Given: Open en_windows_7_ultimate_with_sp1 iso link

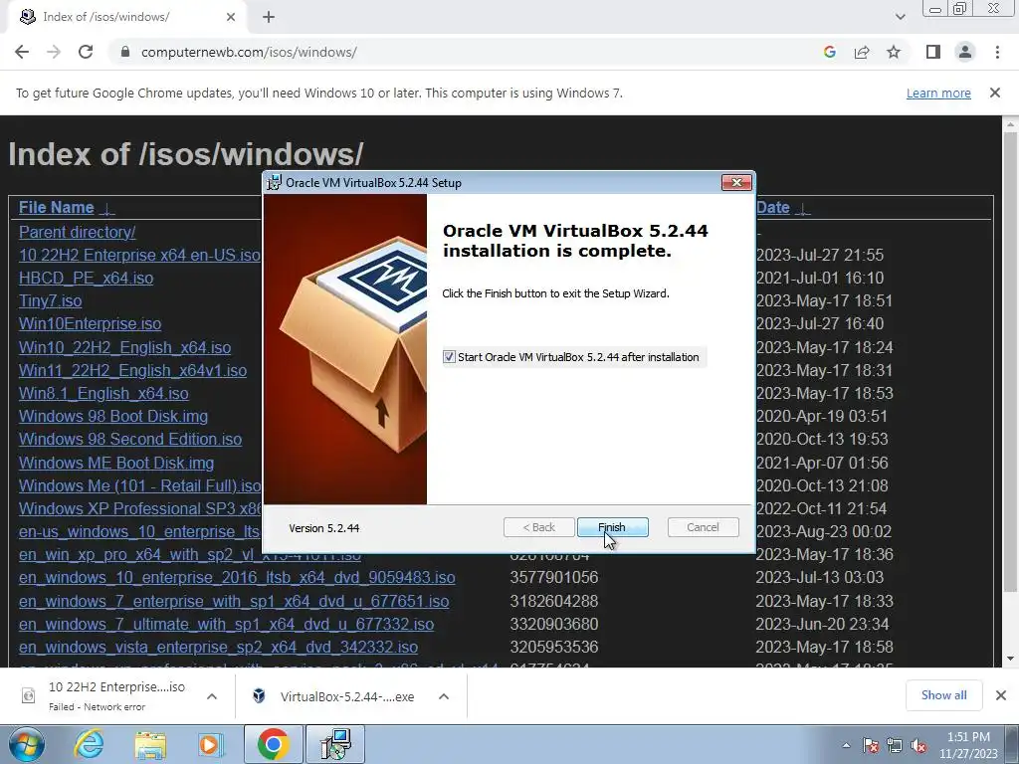Looking at the screenshot, I should 226,625.
